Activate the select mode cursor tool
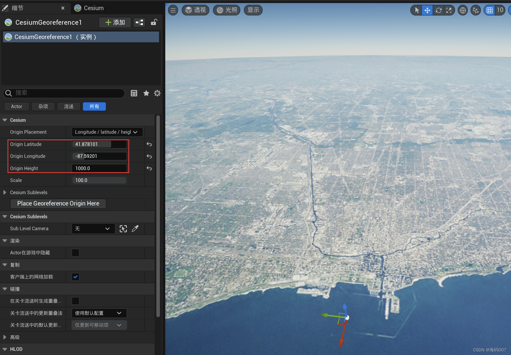The width and height of the screenshot is (511, 355). tap(417, 10)
